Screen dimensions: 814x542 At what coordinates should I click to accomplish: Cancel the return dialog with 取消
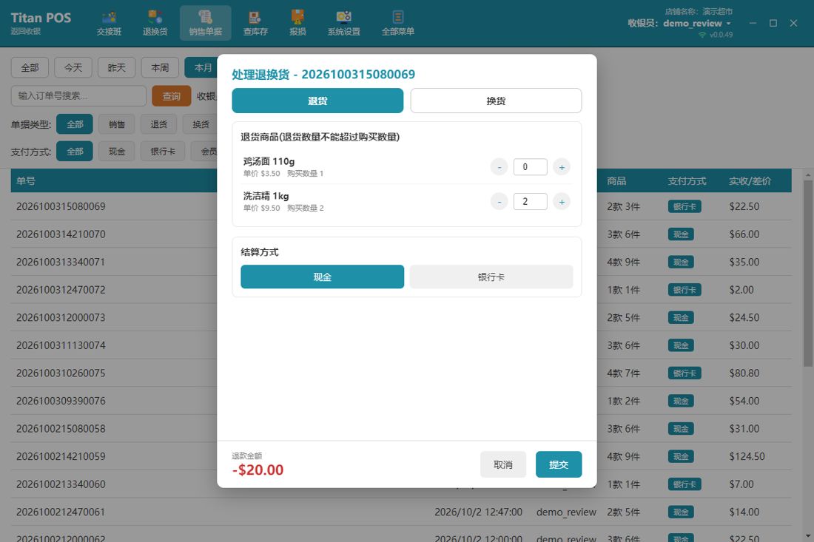point(503,464)
